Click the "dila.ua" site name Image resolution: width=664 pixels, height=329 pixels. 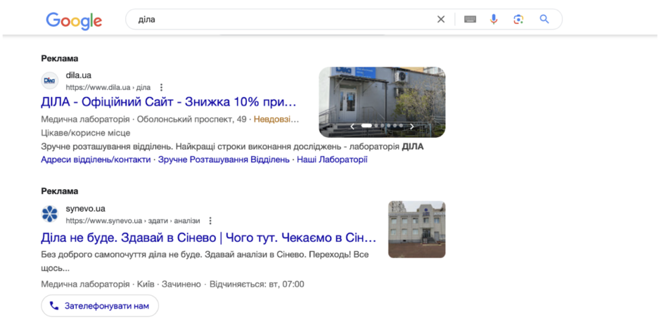pyautogui.click(x=78, y=75)
